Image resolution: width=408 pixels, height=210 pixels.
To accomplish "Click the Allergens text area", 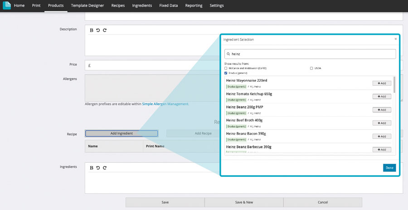I will click(x=152, y=88).
